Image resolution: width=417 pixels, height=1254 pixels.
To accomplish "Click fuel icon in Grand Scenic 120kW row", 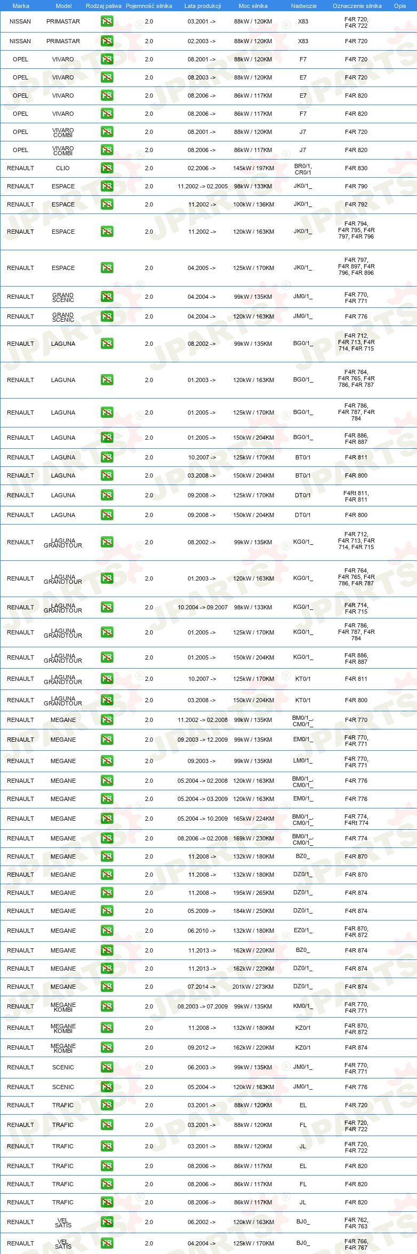I will tap(107, 316).
